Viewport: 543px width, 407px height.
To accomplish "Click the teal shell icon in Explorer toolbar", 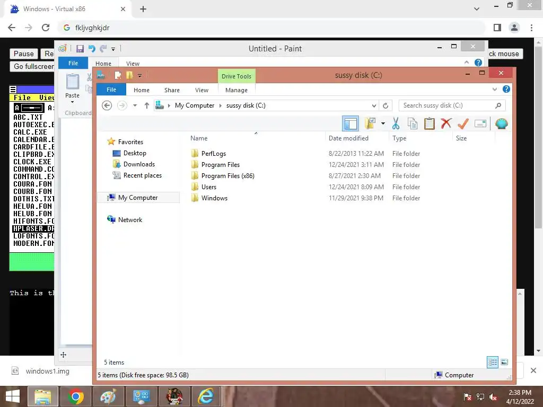I will click(501, 123).
